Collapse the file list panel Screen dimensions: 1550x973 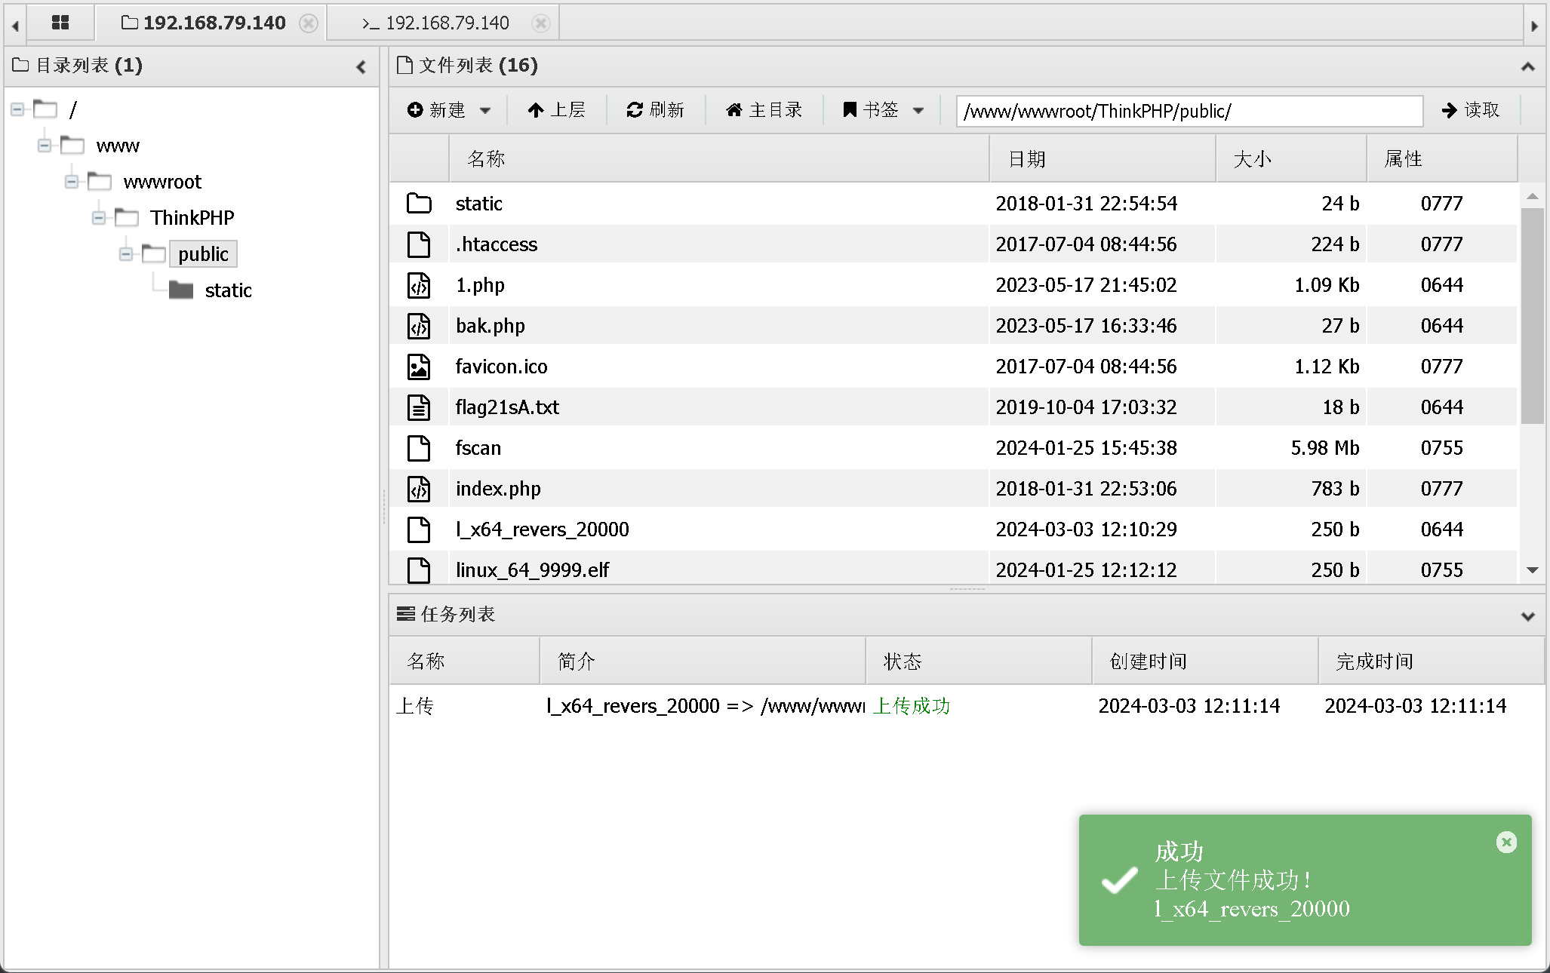[1527, 67]
